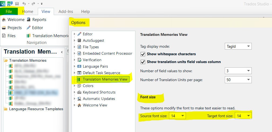
Task: Select File Types in Options tree
Action: tap(91, 47)
